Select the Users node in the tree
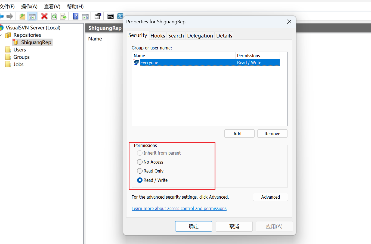This screenshot has width=371, height=244. [x=20, y=50]
